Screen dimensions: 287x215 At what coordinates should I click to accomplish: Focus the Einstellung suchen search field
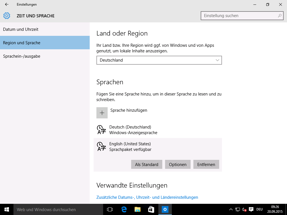tap(242, 16)
